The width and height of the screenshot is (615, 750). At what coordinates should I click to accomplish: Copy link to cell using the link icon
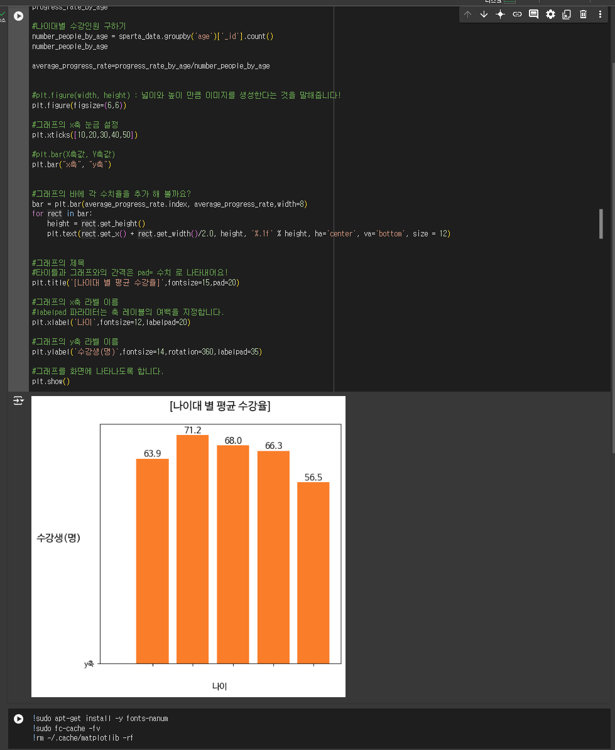tap(517, 14)
